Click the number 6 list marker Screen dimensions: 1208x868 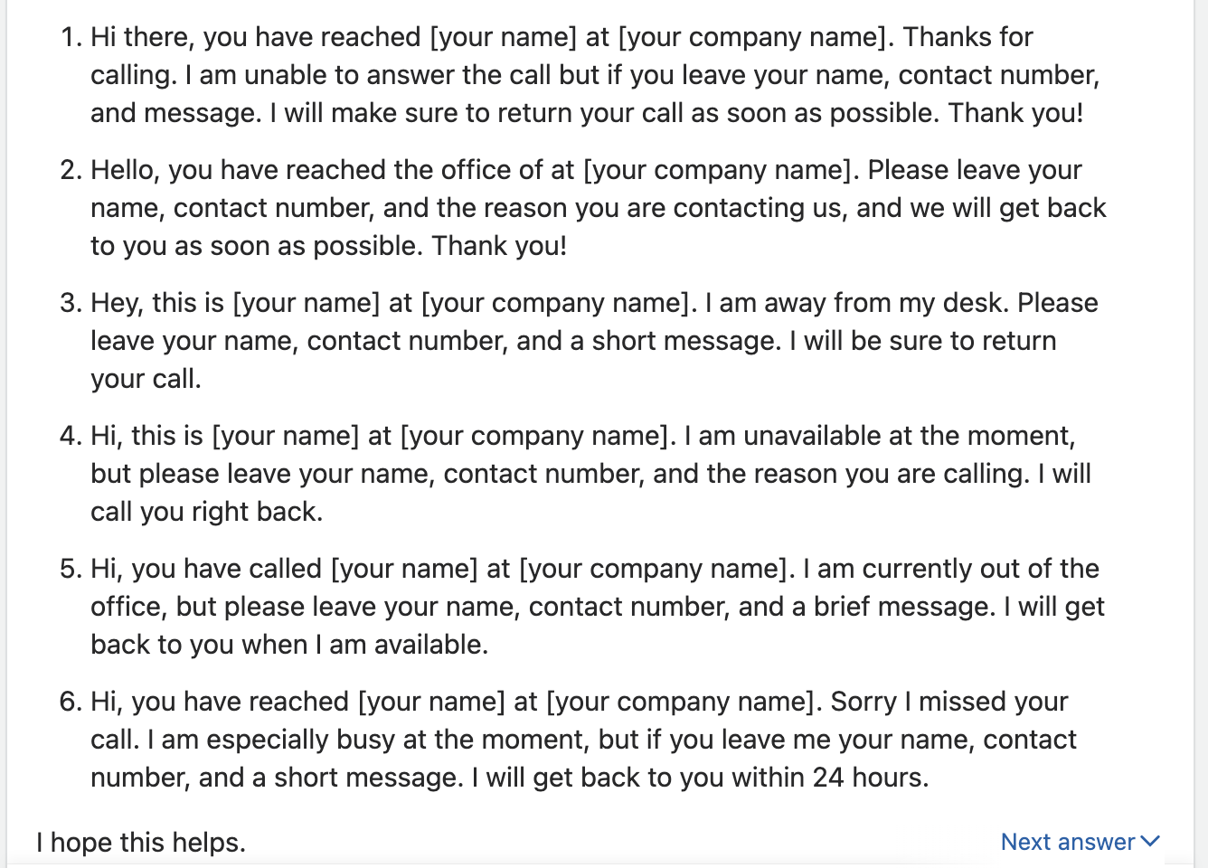coord(70,701)
